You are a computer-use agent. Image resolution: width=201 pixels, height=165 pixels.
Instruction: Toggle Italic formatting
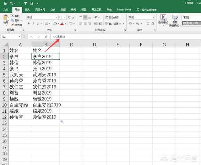[x=33, y=23]
